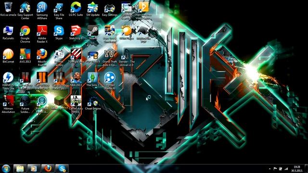Open The Sims 3 shortcut
Image resolution: width=308 pixels, height=173 pixels.
click(93, 79)
